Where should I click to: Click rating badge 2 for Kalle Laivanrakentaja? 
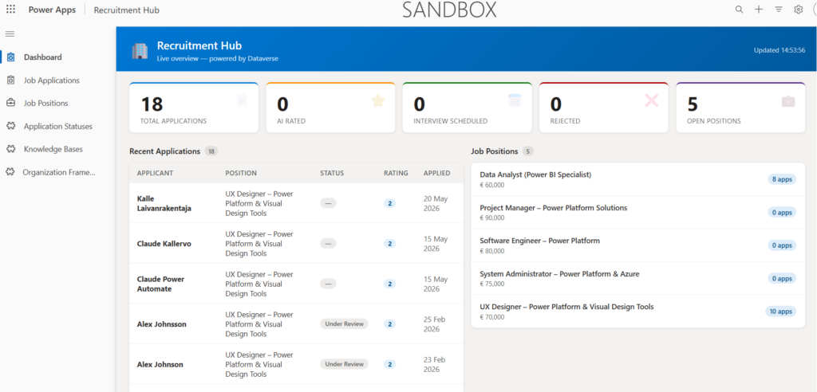(x=389, y=203)
